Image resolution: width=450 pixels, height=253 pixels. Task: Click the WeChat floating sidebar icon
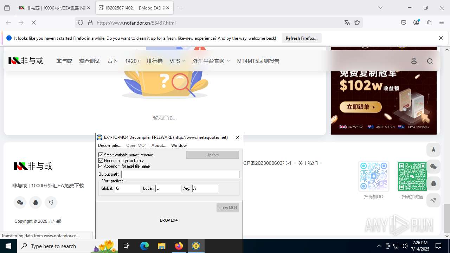click(433, 167)
